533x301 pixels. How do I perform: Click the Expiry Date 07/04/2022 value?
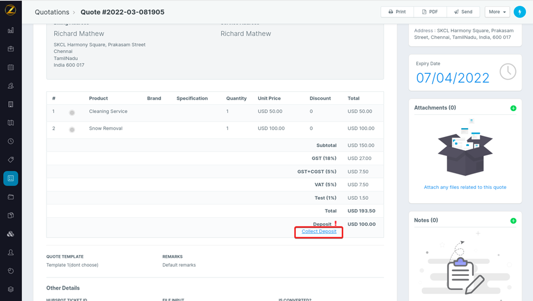(452, 78)
